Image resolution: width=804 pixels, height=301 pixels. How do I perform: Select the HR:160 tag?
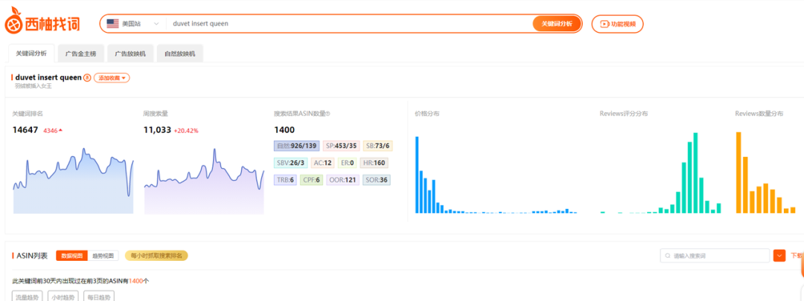pos(374,163)
